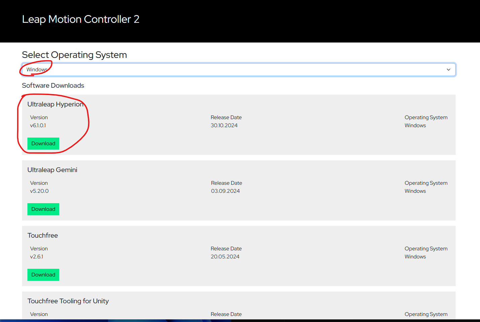Open the Select Operating System dropdown
Viewport: 480px width, 322px height.
238,70
